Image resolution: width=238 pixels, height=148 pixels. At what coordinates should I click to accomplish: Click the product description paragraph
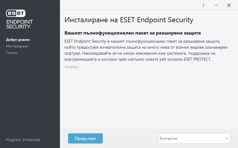coord(144,50)
